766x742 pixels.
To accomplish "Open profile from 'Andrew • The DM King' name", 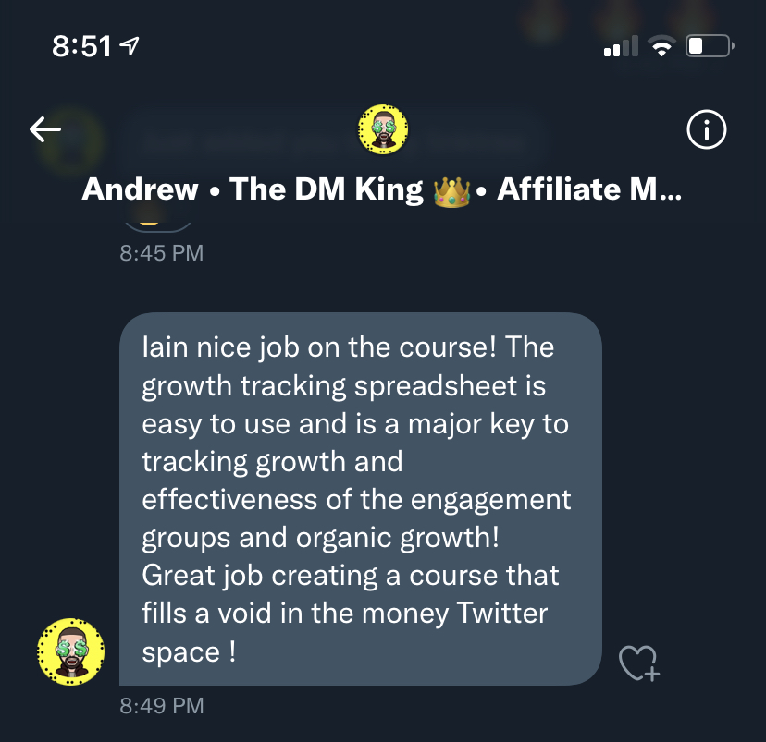I will click(x=252, y=189).
